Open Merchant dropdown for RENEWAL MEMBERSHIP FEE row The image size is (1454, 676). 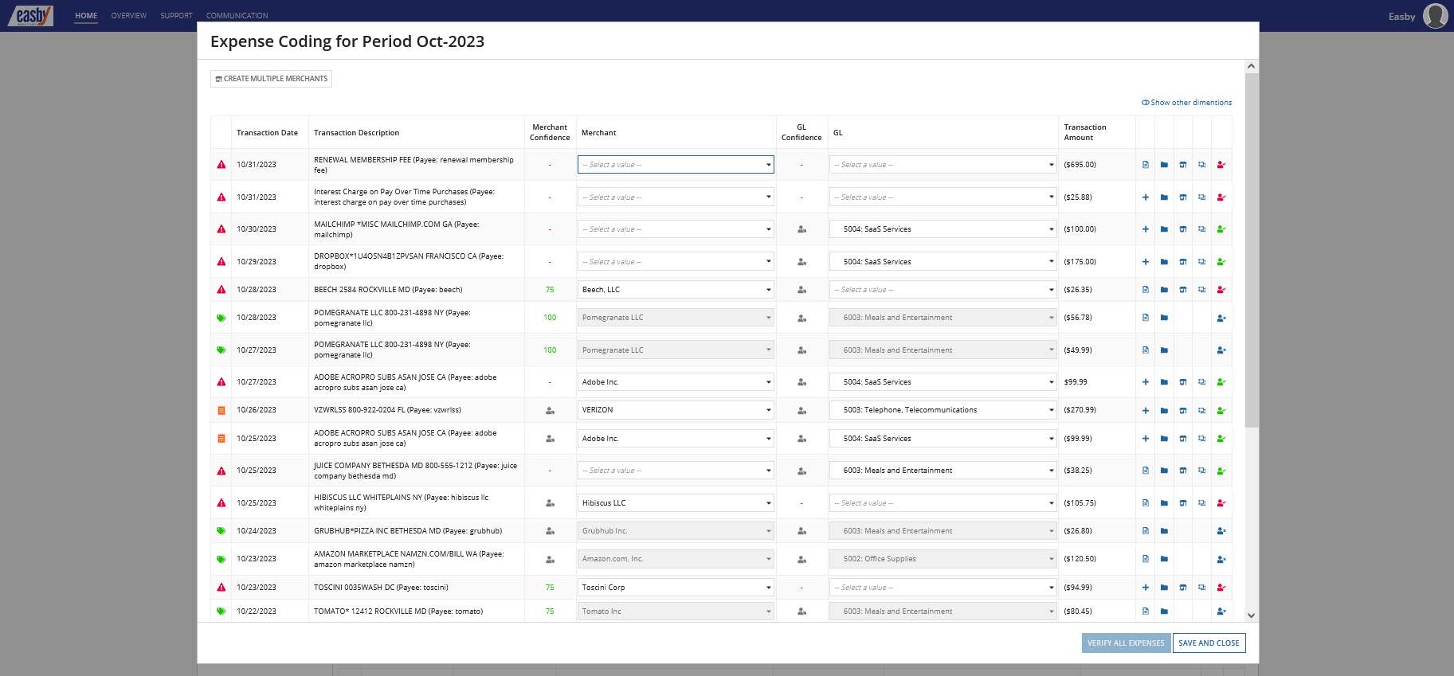click(676, 165)
